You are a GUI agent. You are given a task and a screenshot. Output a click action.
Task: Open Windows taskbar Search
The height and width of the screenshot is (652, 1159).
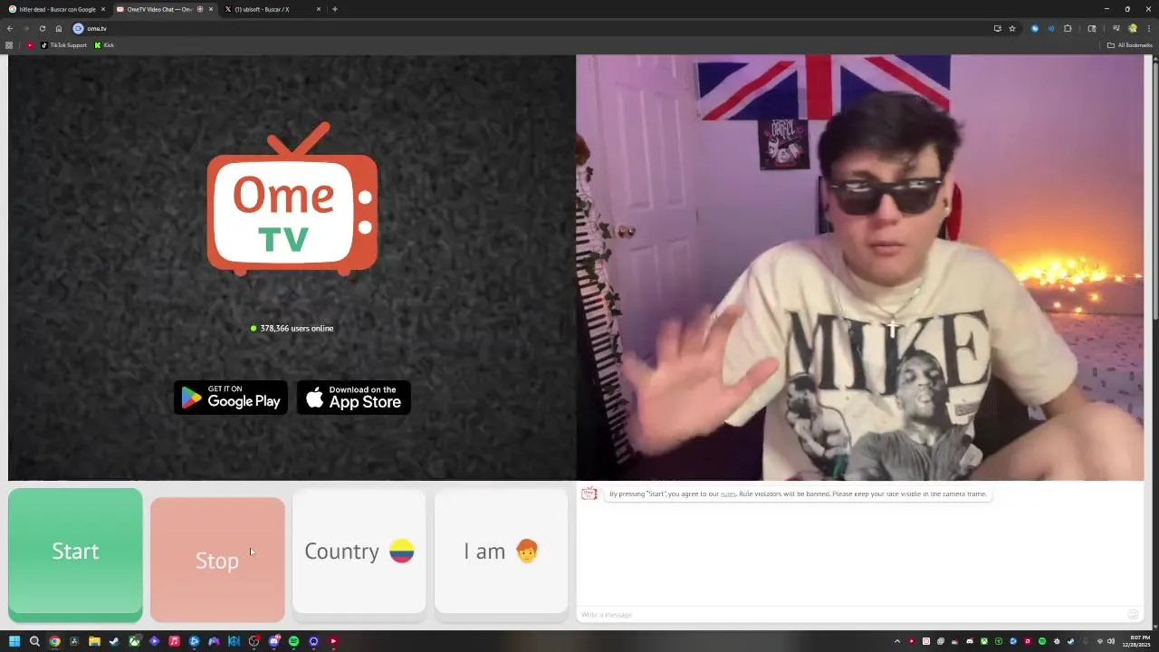click(x=34, y=641)
